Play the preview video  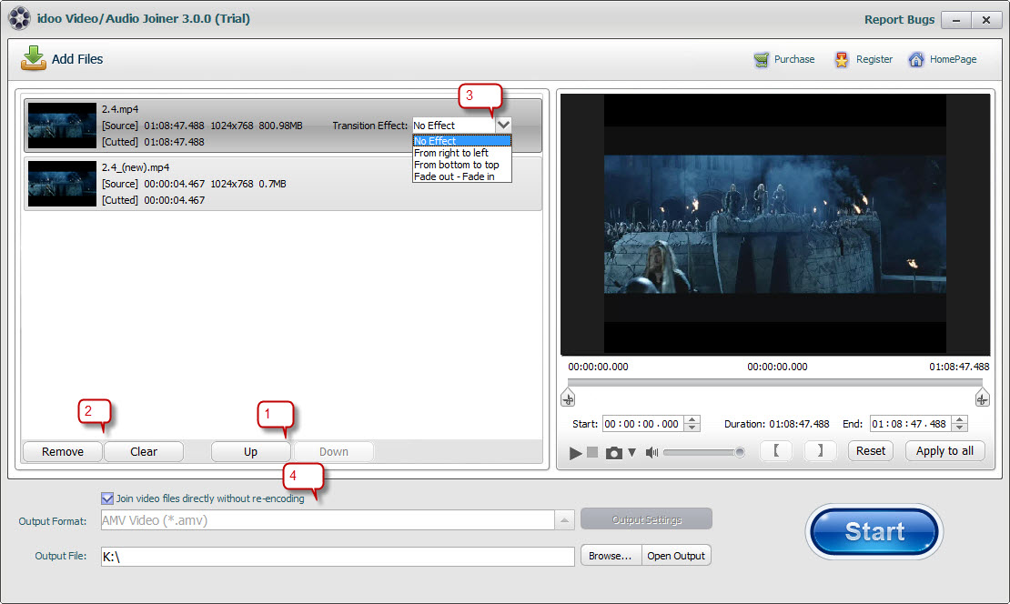click(x=575, y=453)
